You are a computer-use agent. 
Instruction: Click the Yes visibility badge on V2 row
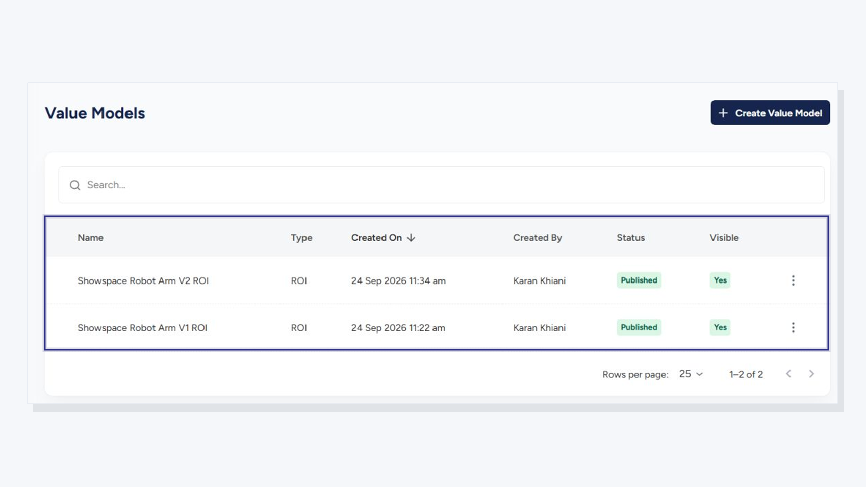click(720, 280)
